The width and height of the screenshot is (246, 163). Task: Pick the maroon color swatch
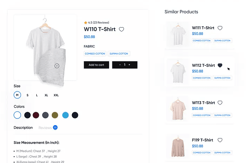(x=36, y=115)
